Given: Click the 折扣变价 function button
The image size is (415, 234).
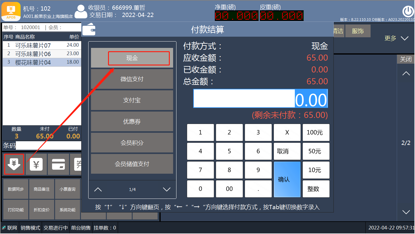Looking at the screenshot, I should [42, 210].
